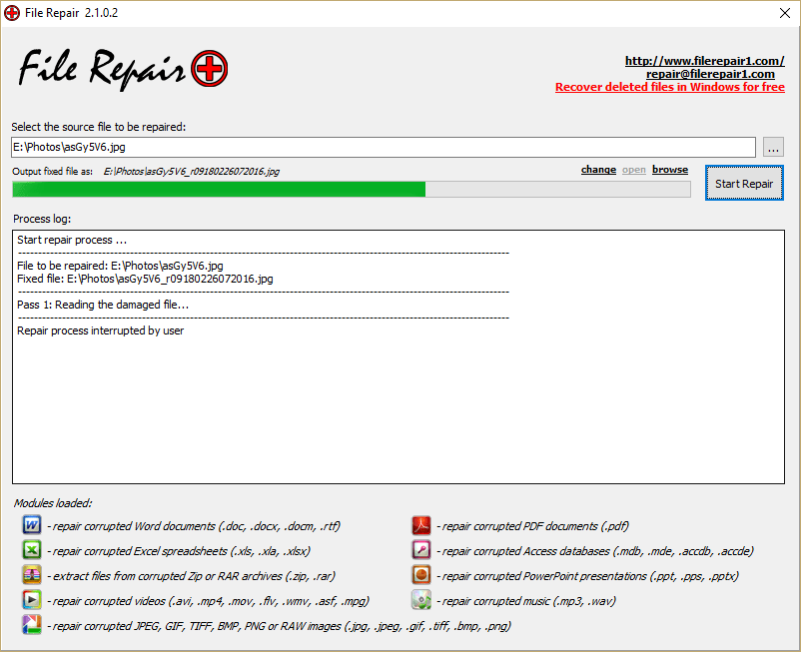Start the repair process
This screenshot has width=801, height=652.
[744, 184]
